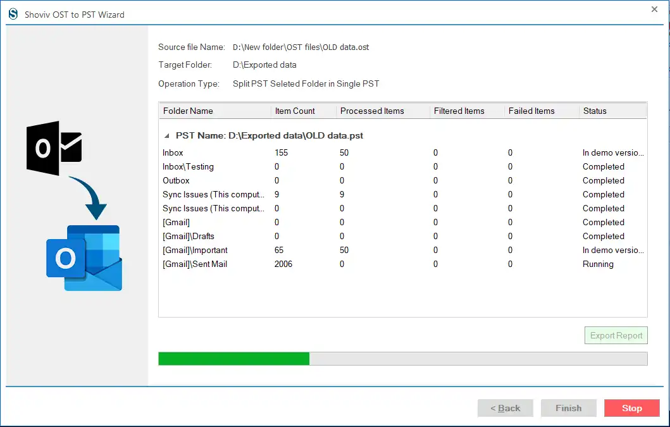Click the Running status of Sent Mail
This screenshot has width=670, height=427.
coord(598,264)
